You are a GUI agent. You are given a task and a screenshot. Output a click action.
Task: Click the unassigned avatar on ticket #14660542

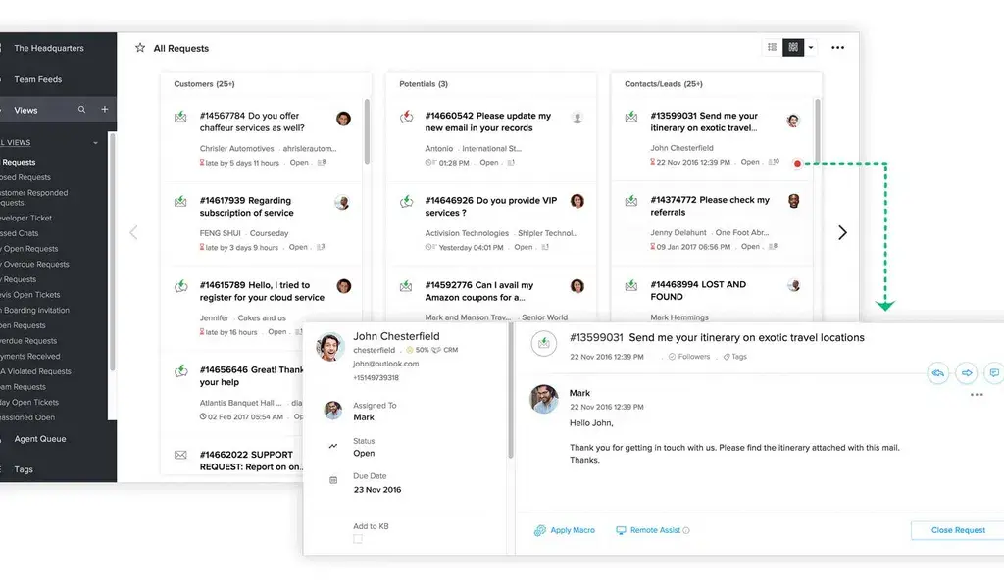pyautogui.click(x=577, y=119)
